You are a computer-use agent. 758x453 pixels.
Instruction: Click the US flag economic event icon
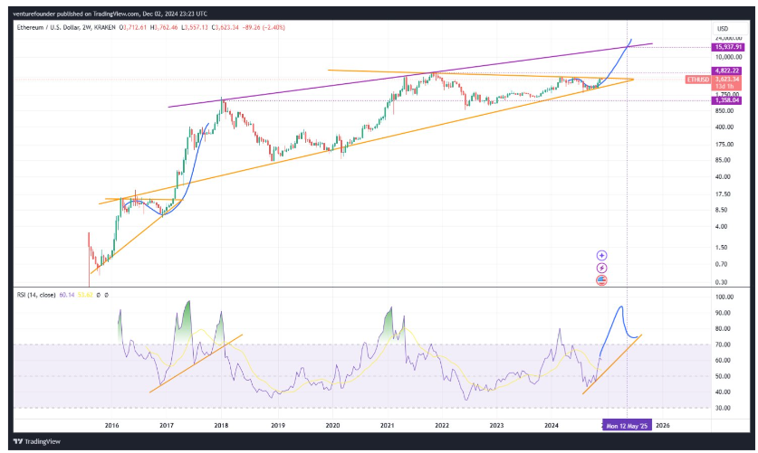click(x=601, y=280)
